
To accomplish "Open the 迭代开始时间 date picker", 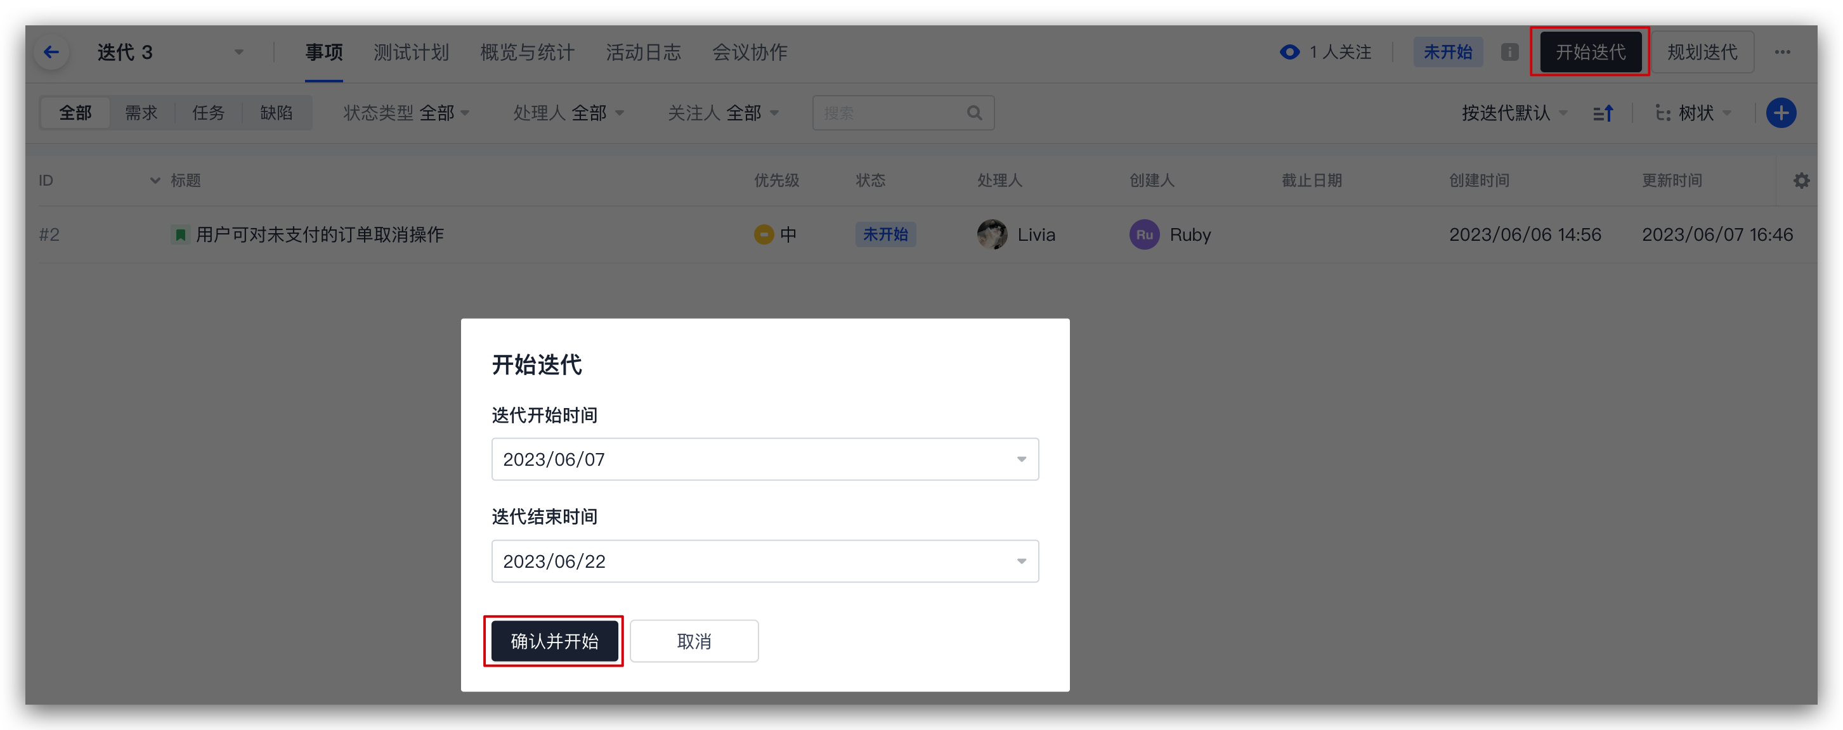I will [765, 459].
